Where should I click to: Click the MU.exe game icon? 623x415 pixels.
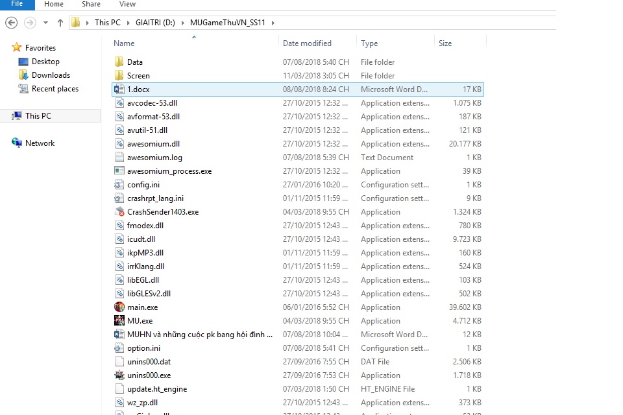point(119,321)
